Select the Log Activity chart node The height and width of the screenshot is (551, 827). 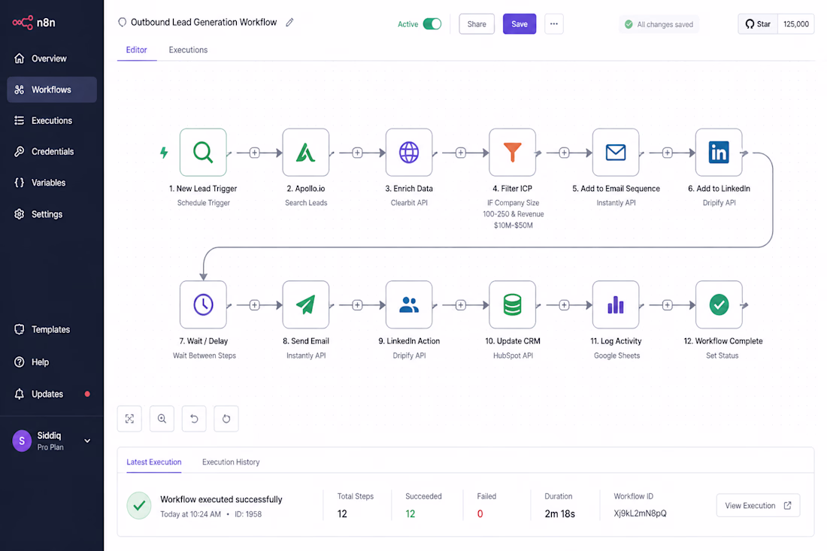[x=616, y=304]
